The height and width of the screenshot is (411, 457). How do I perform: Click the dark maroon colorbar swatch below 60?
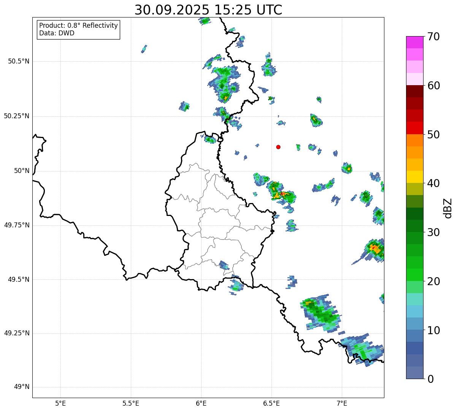414,91
